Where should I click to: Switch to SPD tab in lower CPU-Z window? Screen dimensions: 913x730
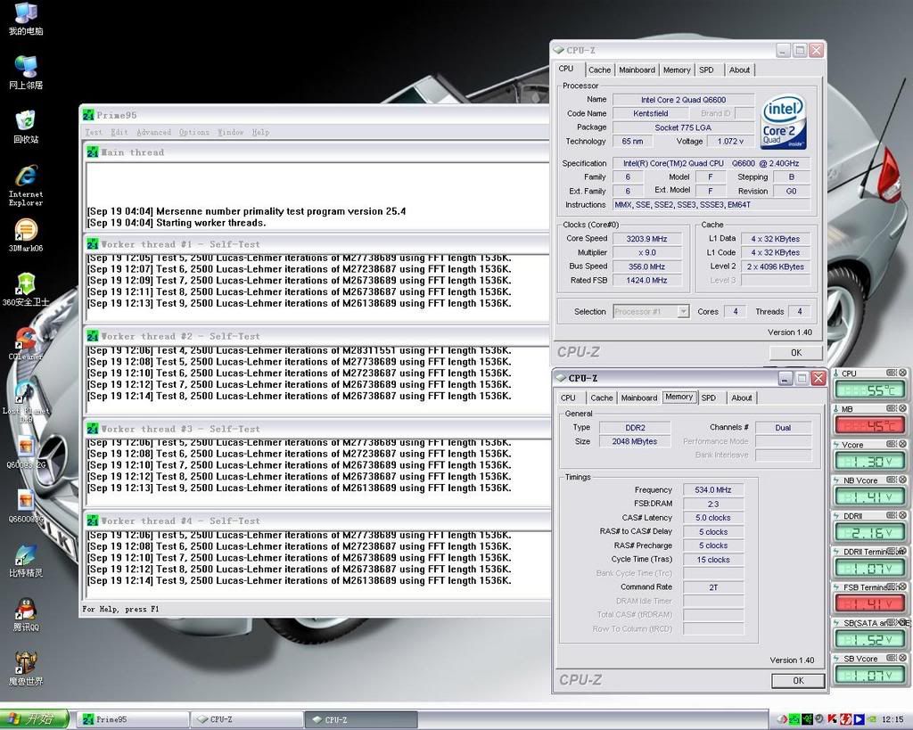708,398
